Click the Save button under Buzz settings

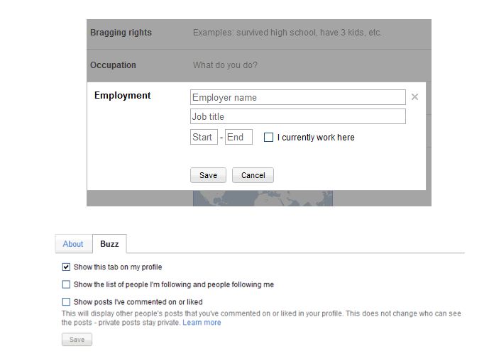point(77,340)
